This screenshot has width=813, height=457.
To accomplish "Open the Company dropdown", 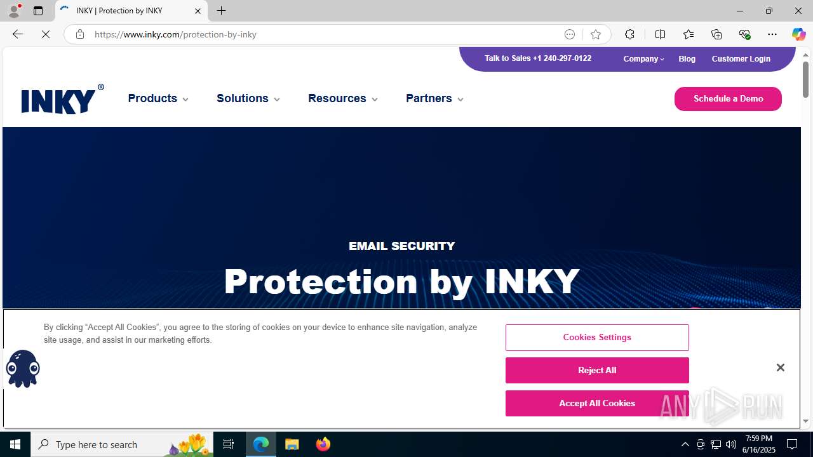I will (643, 58).
